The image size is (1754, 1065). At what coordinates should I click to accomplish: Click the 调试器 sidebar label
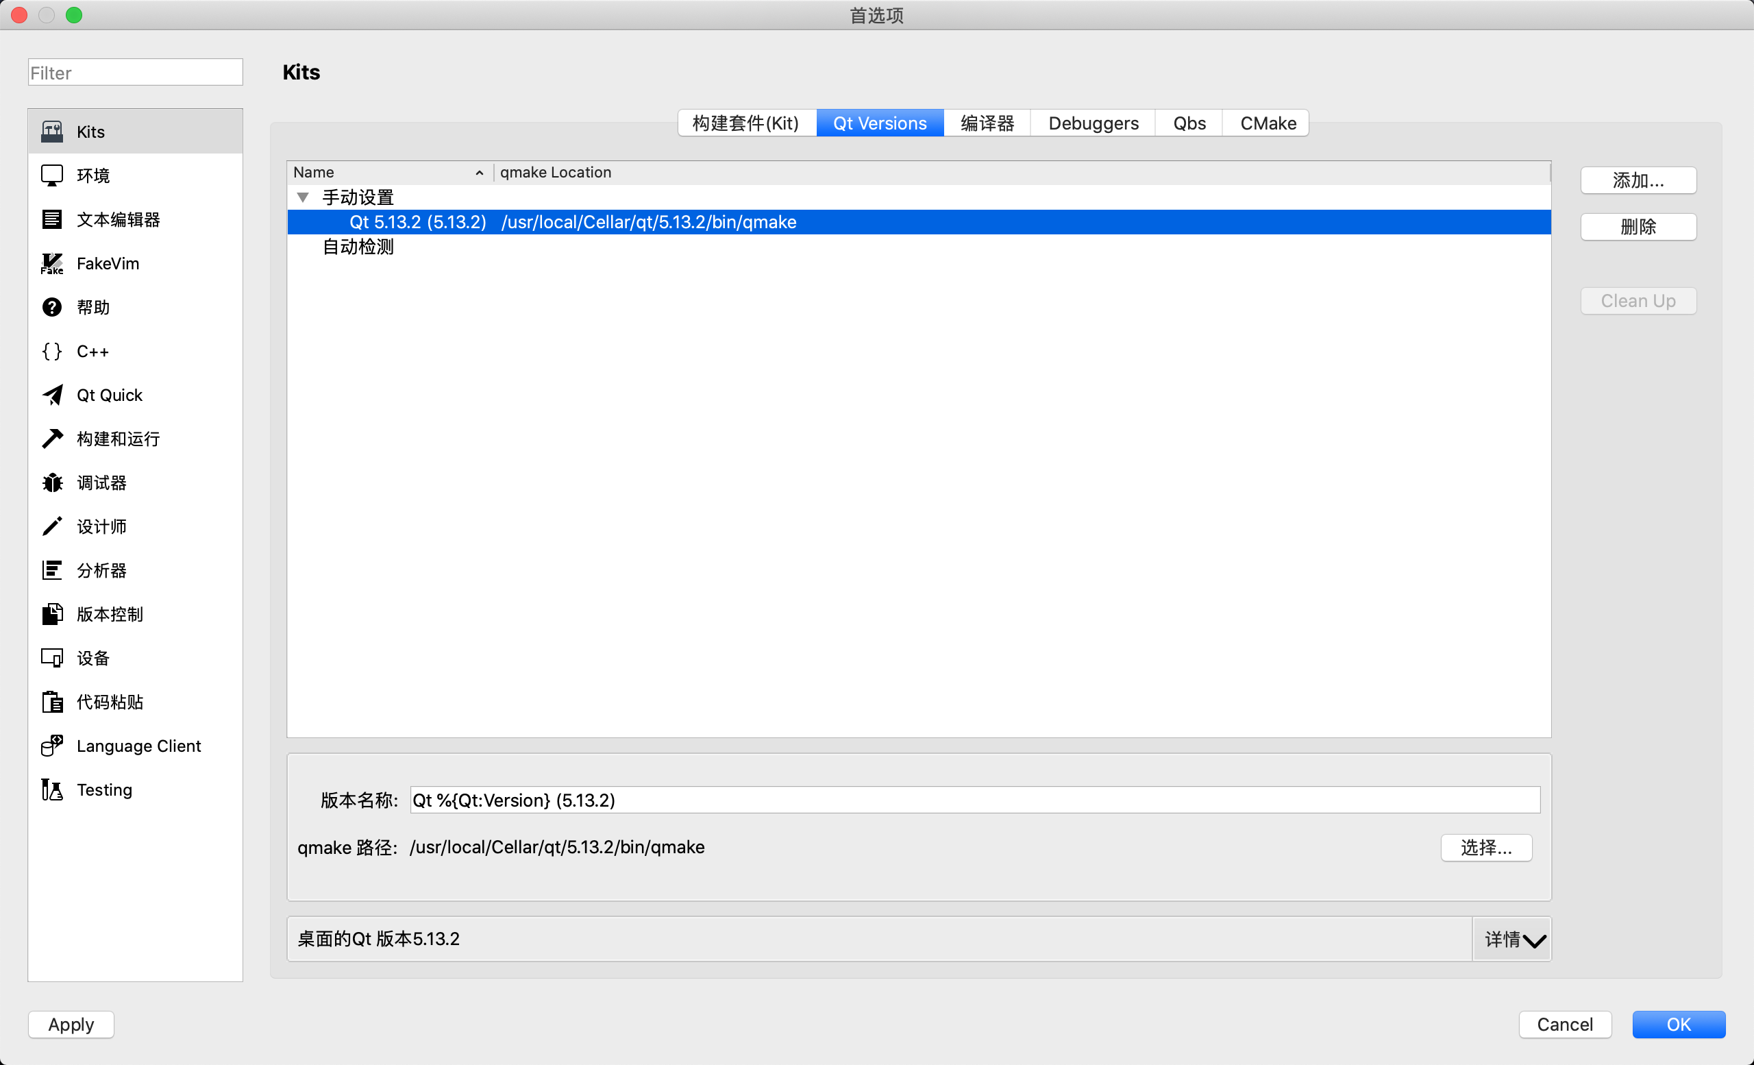[102, 483]
